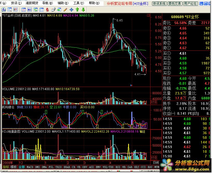Click the 委托交易 button

[175, 4]
